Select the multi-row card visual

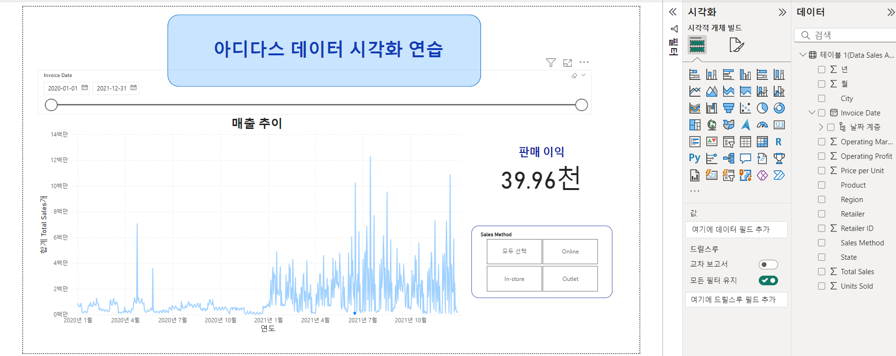tap(695, 142)
